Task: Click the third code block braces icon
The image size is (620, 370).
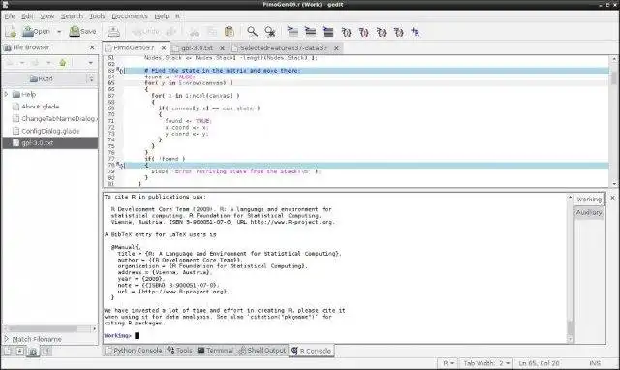Action: tap(381, 32)
